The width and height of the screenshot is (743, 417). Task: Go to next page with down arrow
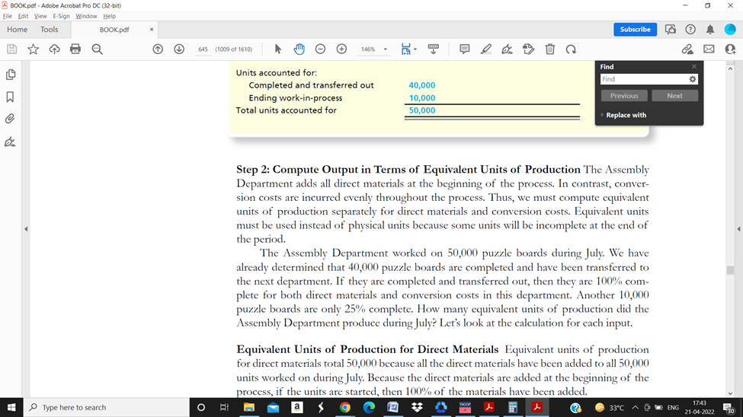point(179,49)
